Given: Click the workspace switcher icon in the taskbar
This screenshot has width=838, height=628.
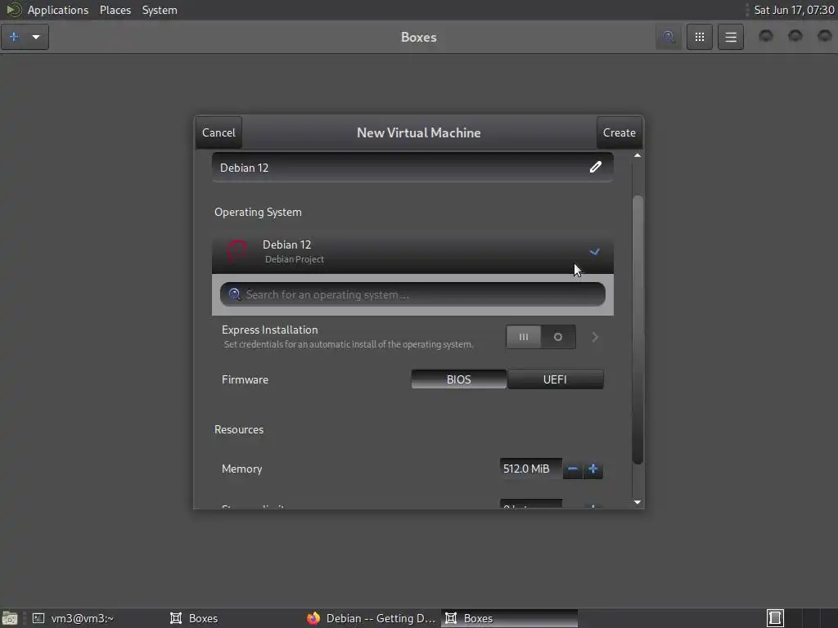Looking at the screenshot, I should point(775,618).
